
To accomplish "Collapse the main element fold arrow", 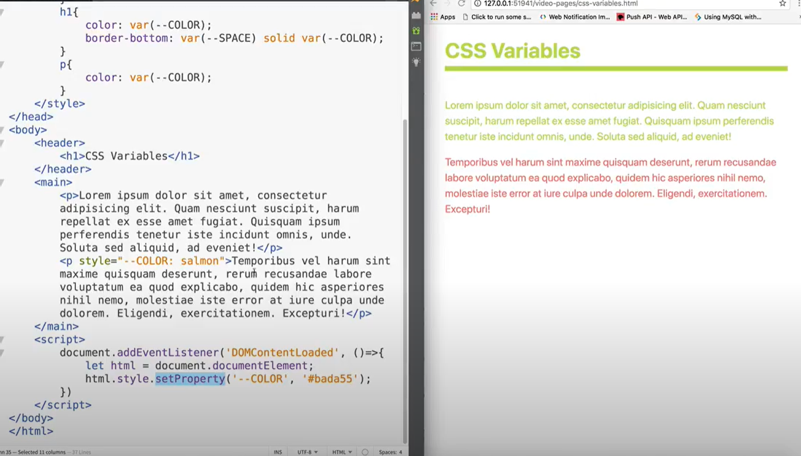I will [2, 183].
